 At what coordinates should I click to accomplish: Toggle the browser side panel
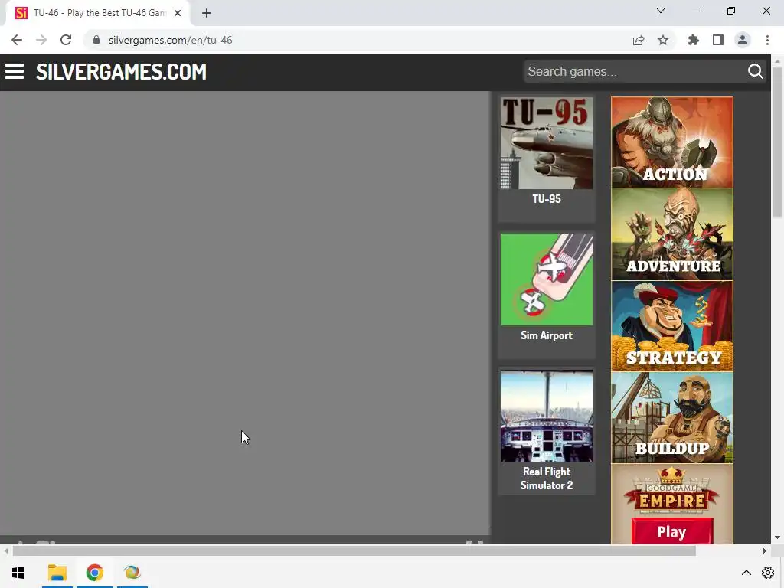(718, 40)
